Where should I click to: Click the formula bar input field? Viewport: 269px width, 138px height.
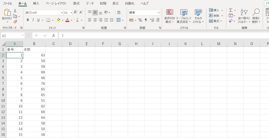click(x=164, y=35)
